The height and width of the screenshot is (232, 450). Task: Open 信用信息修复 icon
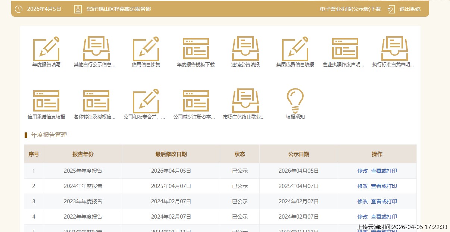146,49
